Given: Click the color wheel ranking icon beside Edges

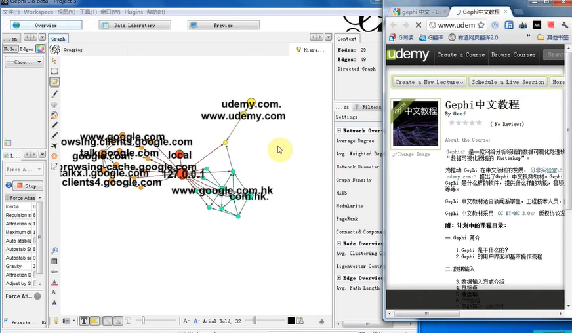Looking at the screenshot, I should [40, 49].
